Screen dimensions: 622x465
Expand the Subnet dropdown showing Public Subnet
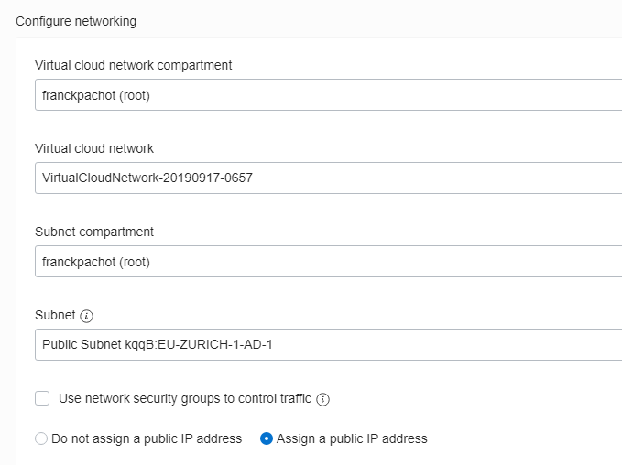(329, 344)
